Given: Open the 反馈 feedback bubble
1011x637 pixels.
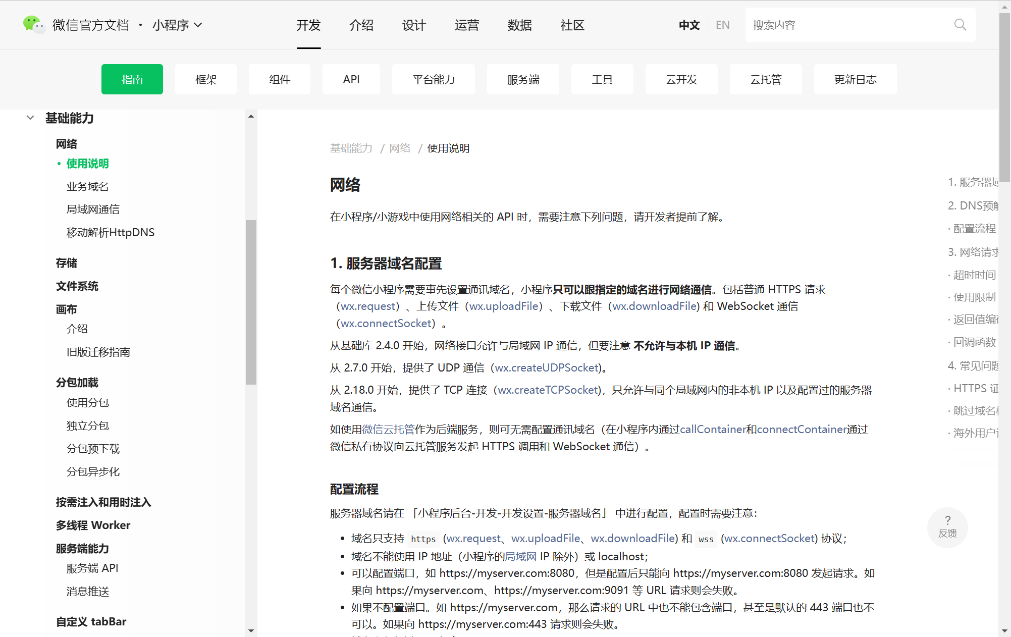Looking at the screenshot, I should 947,527.
